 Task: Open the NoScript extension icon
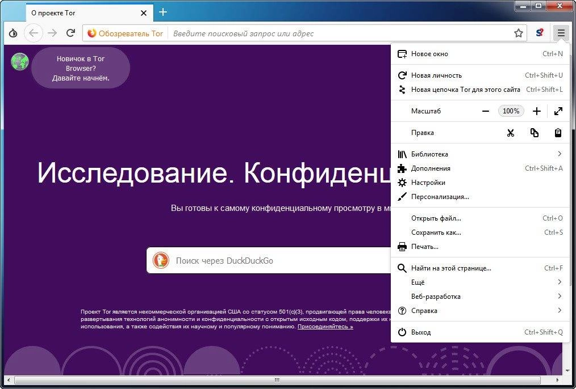[540, 33]
